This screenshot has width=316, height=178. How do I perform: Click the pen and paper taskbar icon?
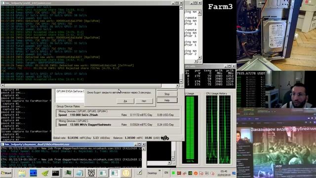tap(139, 173)
